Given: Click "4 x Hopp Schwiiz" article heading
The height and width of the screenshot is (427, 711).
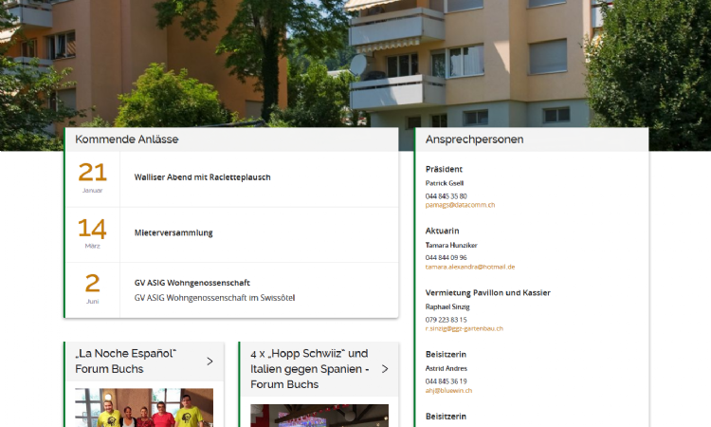Looking at the screenshot, I should [309, 369].
